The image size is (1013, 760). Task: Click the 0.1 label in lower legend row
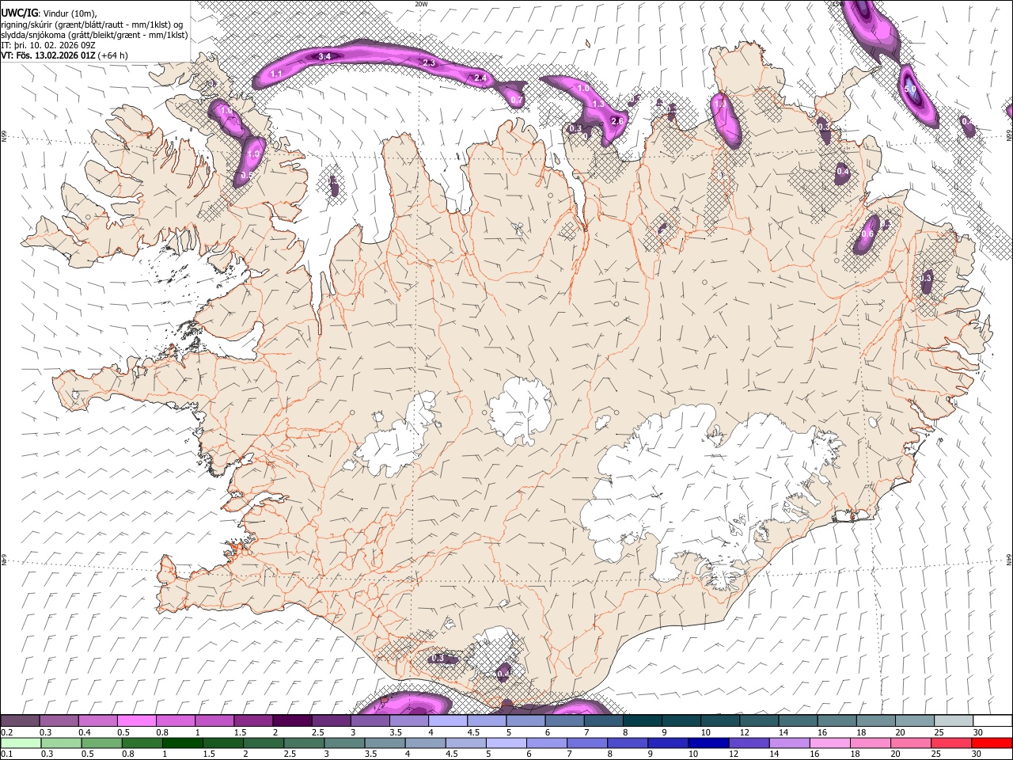coord(6,754)
